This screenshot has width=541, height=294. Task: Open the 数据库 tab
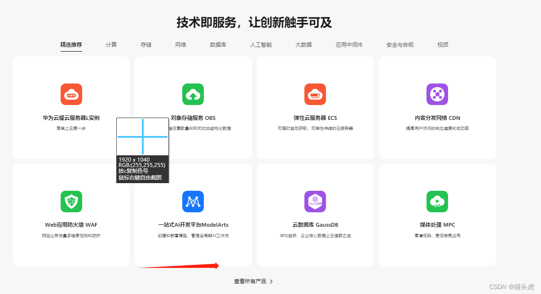[x=218, y=45]
